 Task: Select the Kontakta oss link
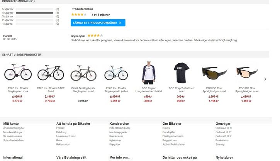click(x=116, y=136)
